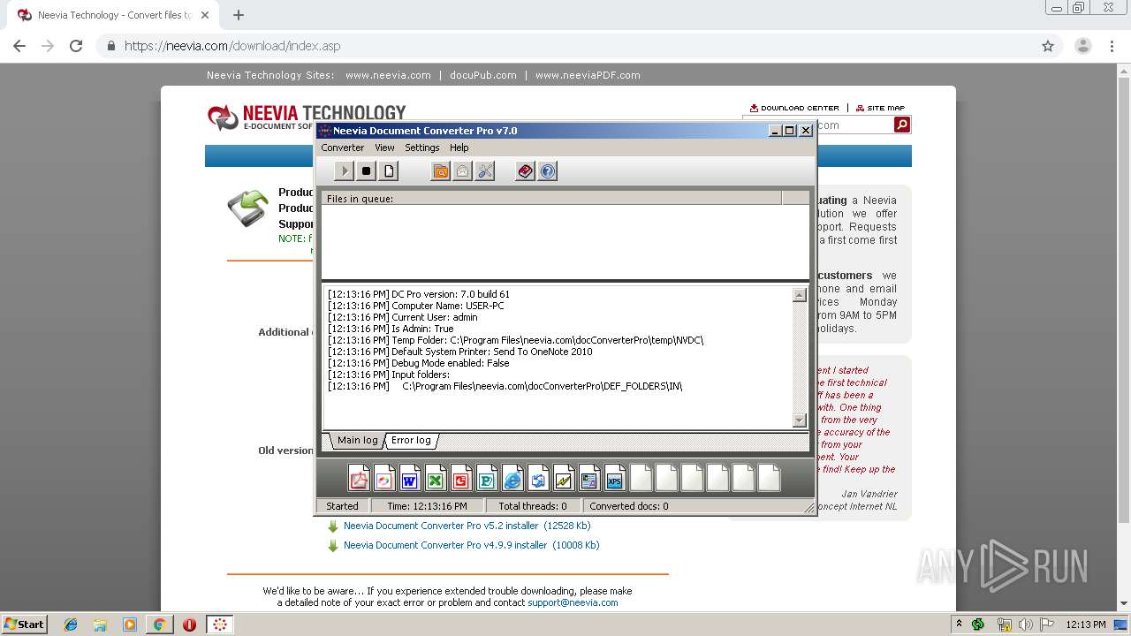Open the Help menu
The image size is (1131, 636).
(459, 148)
